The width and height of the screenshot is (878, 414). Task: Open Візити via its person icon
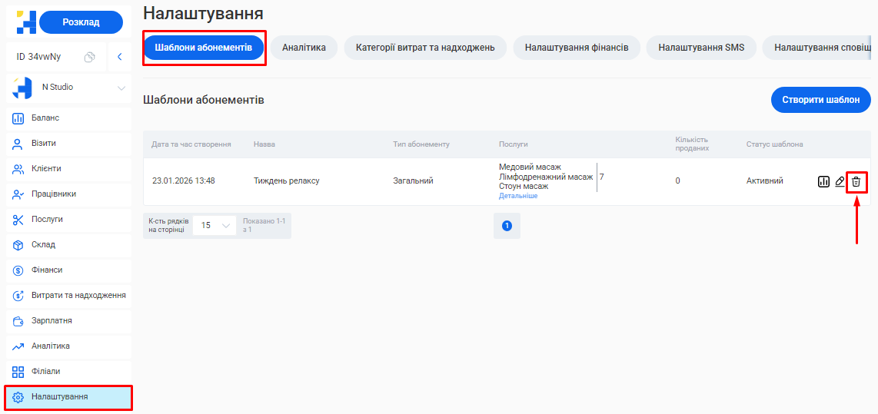[18, 144]
